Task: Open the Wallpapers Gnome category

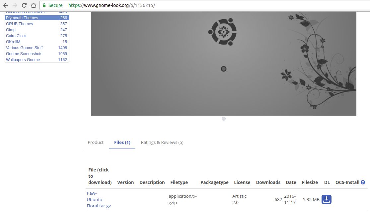Action: pos(23,60)
